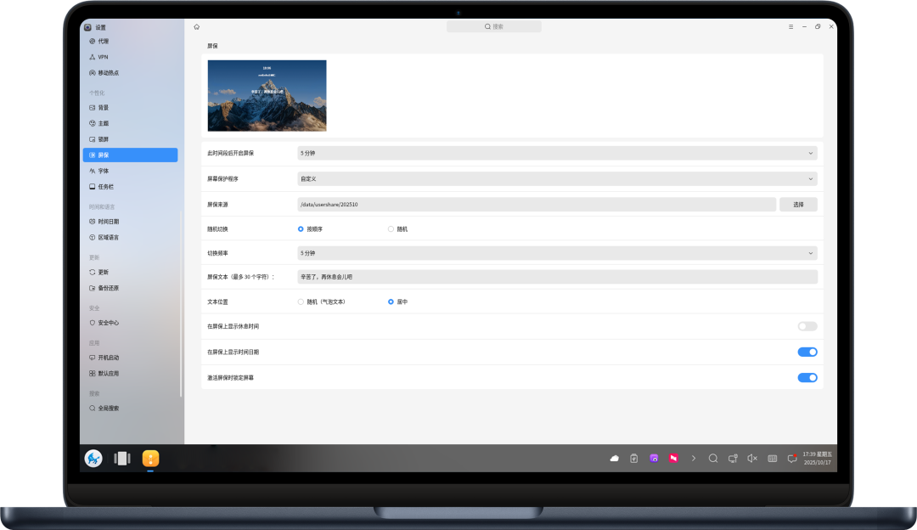Open the 安全中心 security center item
Screen dimensions: 917x530
108,323
